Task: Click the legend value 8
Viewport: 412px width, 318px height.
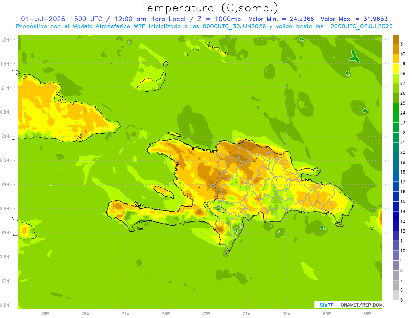Action: [402, 271]
